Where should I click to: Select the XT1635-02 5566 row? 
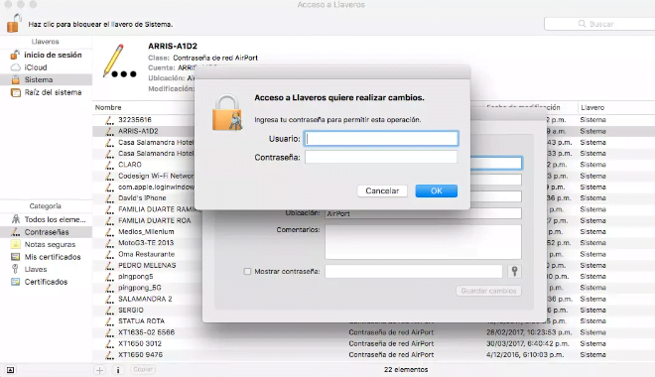[x=374, y=332]
